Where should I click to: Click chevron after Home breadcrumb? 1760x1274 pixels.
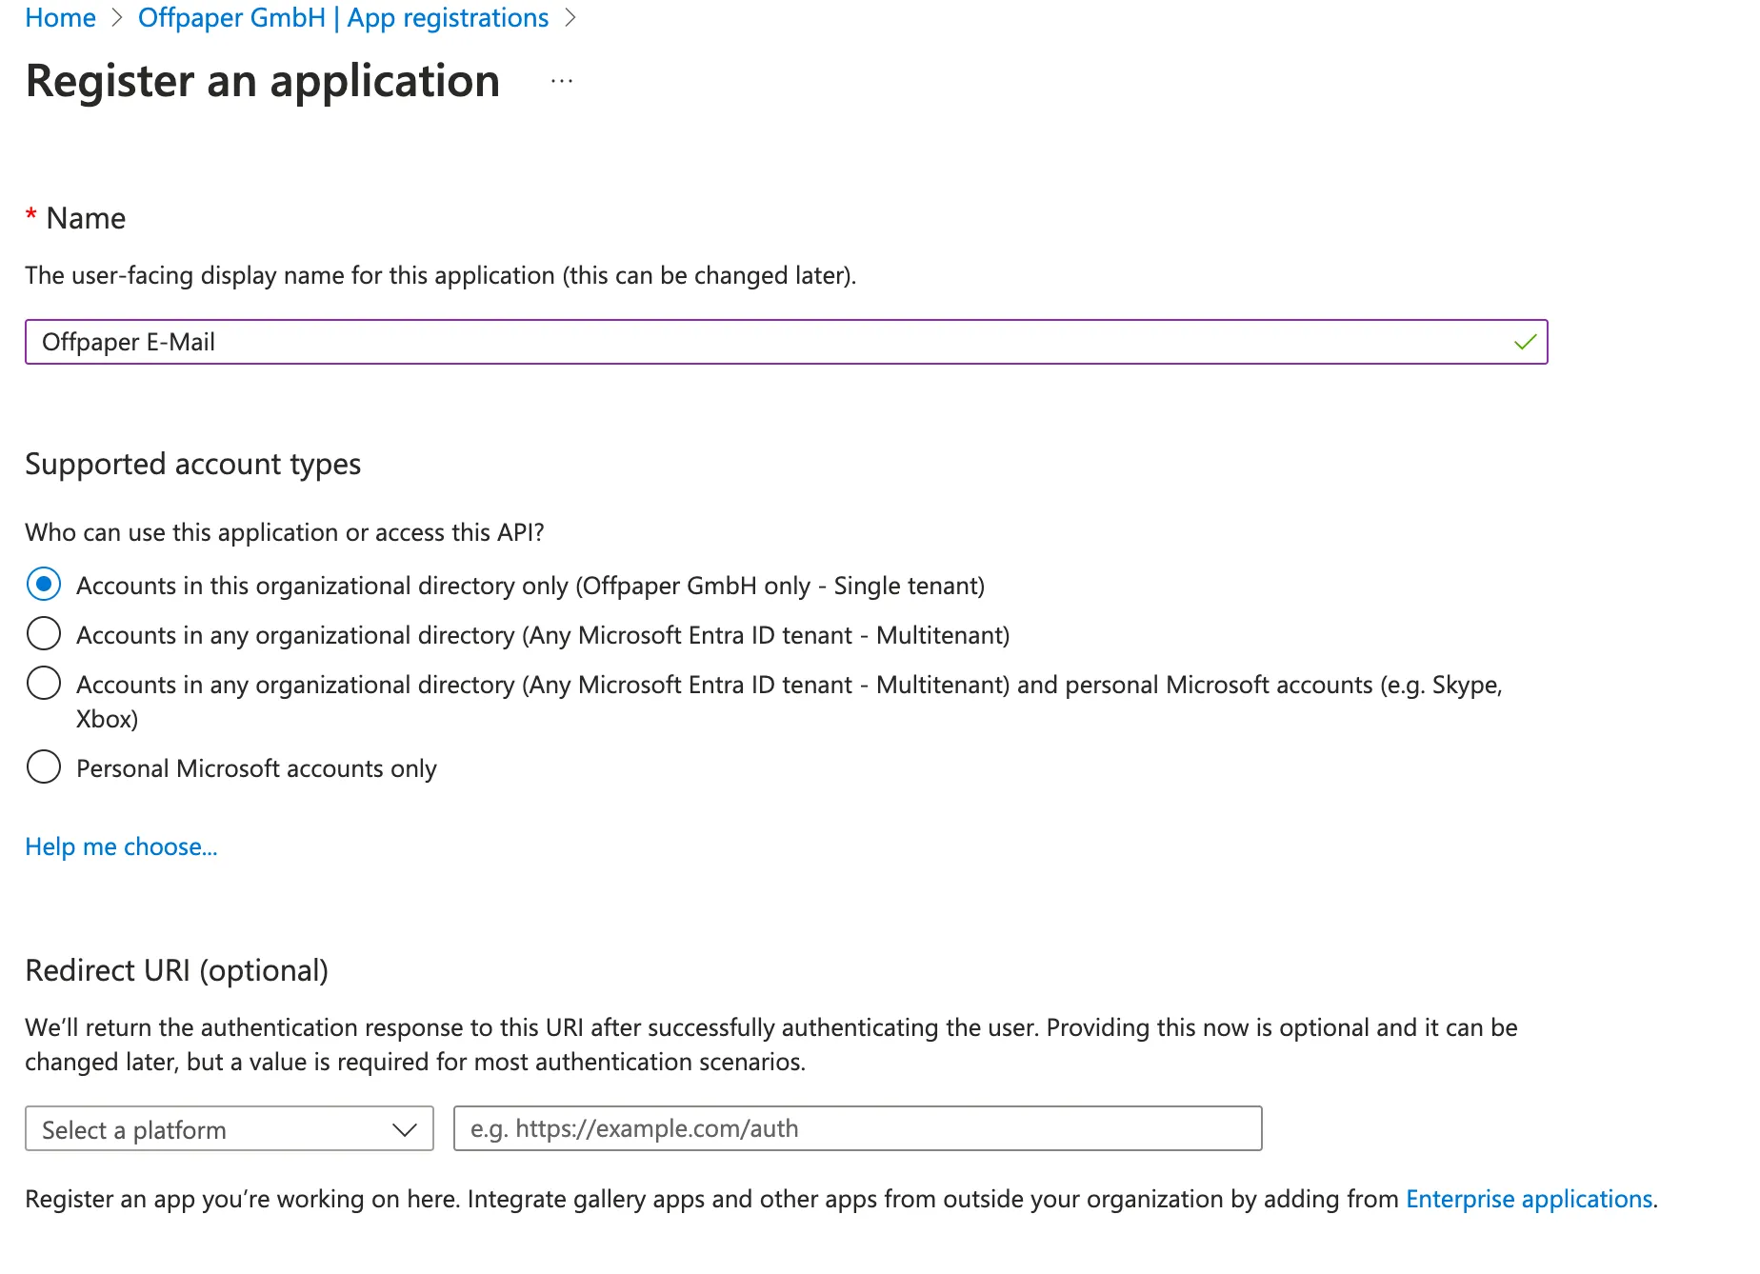pos(117,18)
